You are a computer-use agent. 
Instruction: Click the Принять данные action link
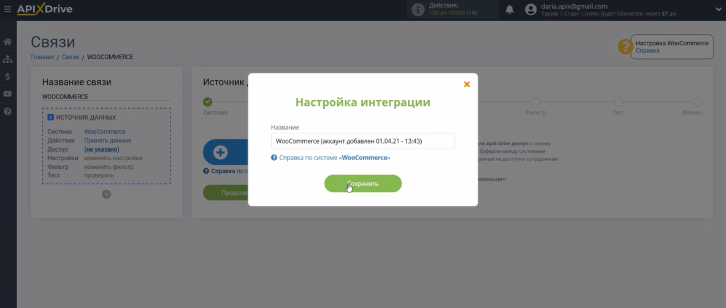click(108, 141)
